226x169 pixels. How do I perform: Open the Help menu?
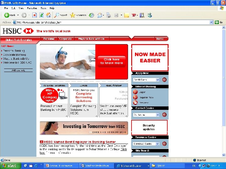click(x=52, y=8)
